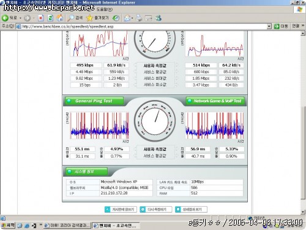Stop page loading with red X icon
306x230 pixels.
[40, 18]
